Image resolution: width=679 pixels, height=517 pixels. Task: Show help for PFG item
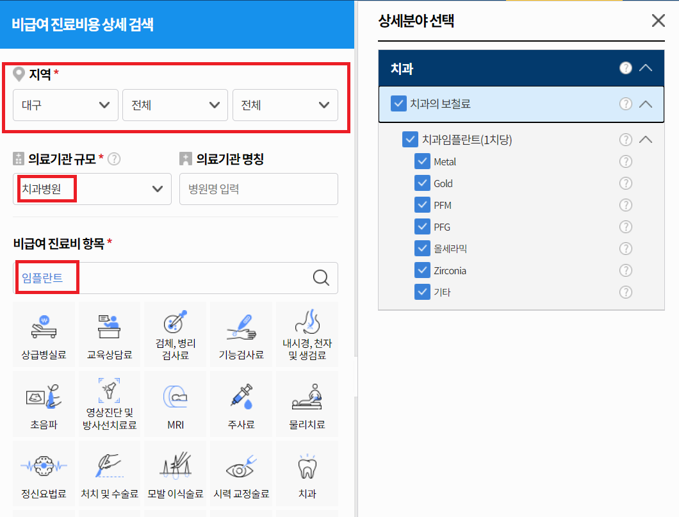625,227
